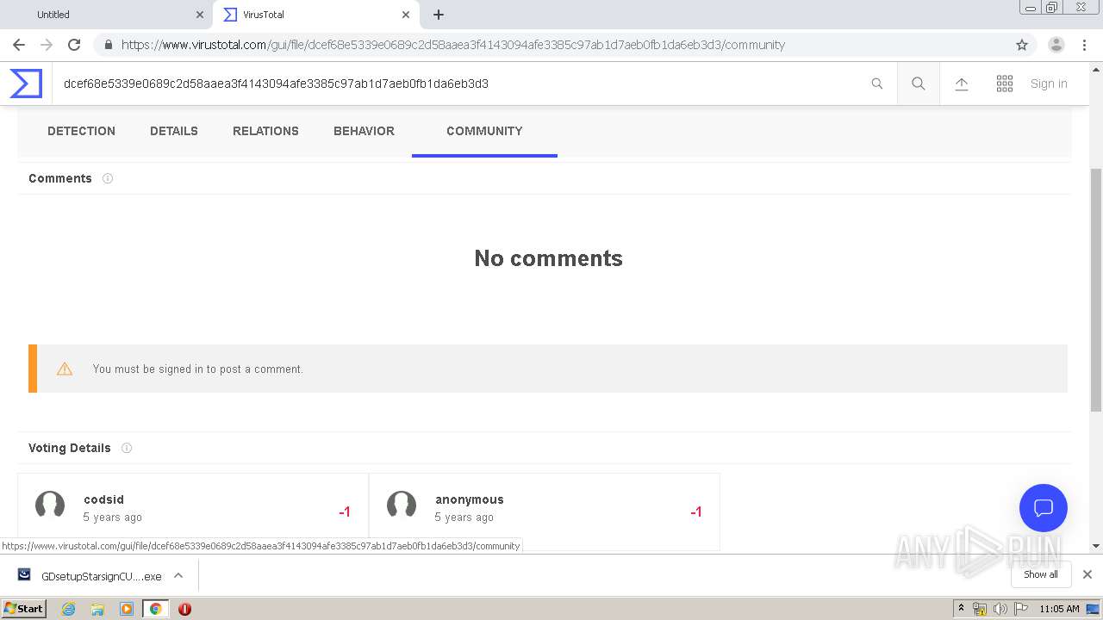
Task: Click Chrome taskbar icon
Action: (x=155, y=609)
